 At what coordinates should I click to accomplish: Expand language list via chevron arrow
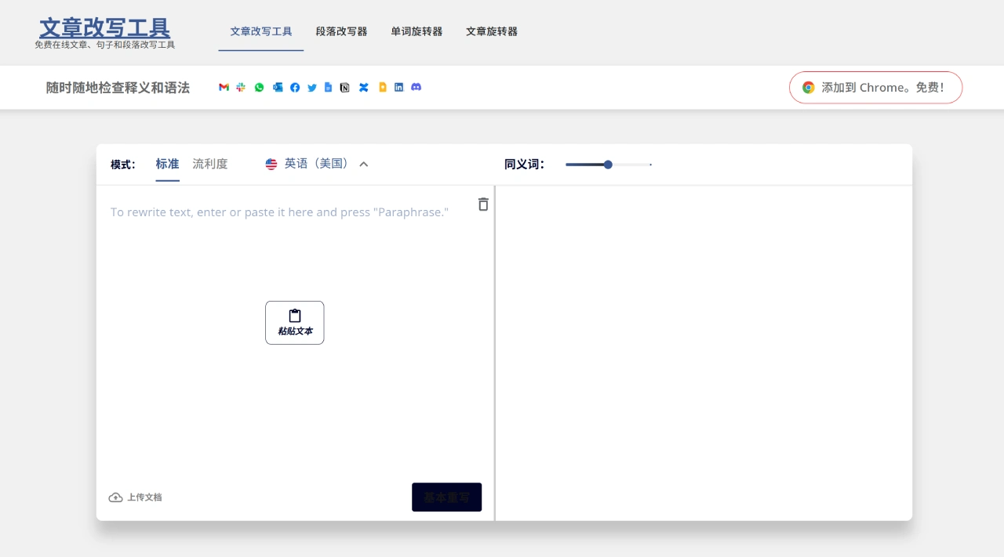[x=364, y=165]
